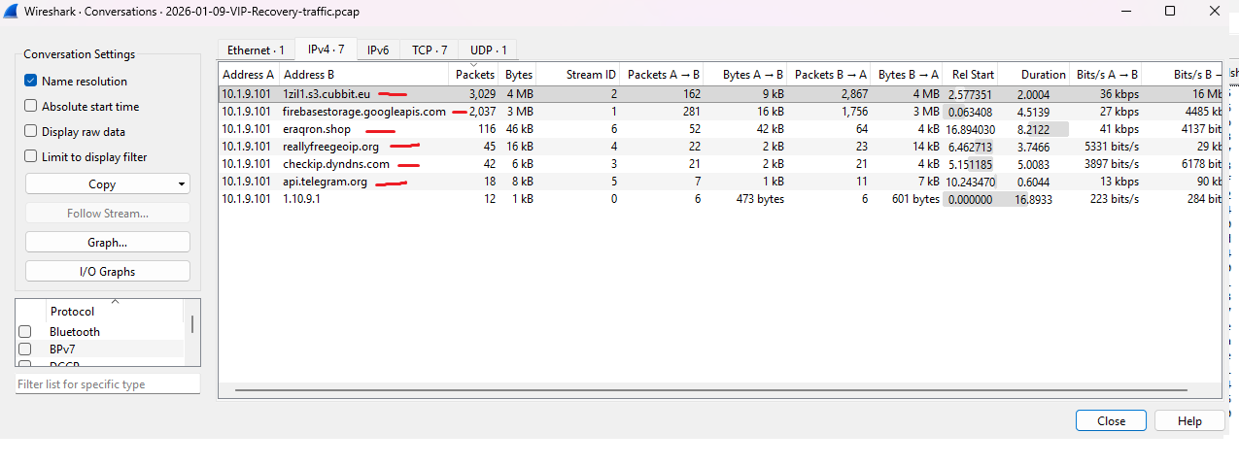This screenshot has width=1239, height=466.
Task: Click the 16.8933 Duration cell
Action: pos(1034,199)
